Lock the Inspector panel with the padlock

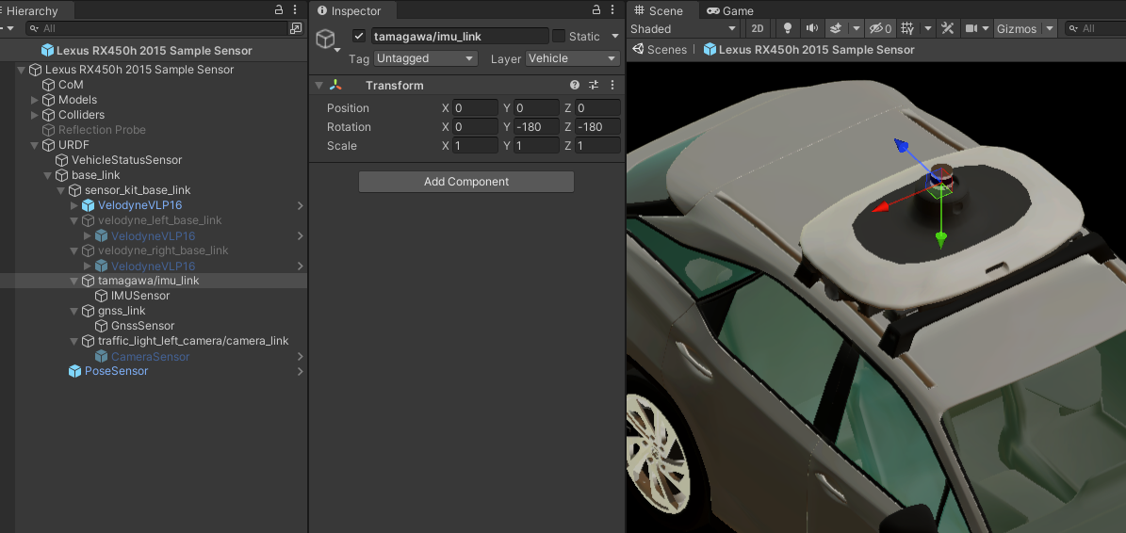pyautogui.click(x=597, y=10)
